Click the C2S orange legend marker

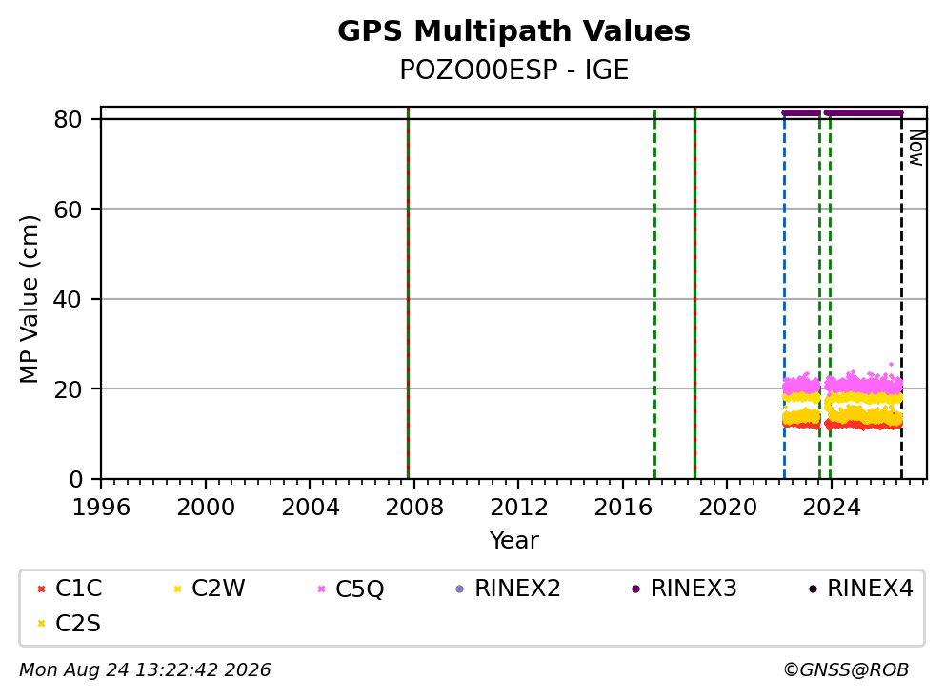click(x=42, y=624)
